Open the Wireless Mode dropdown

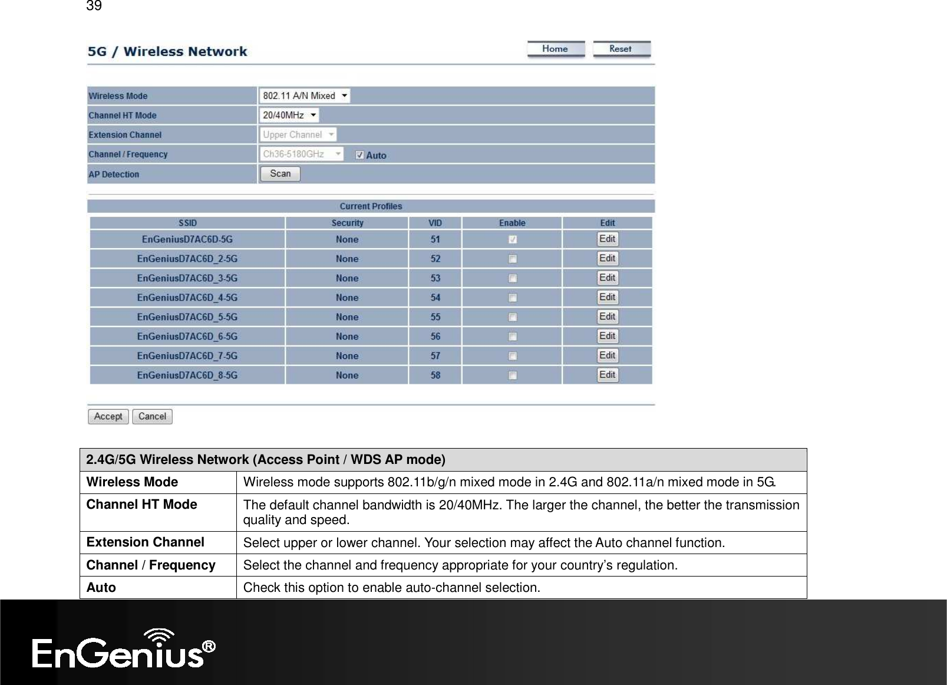[x=305, y=95]
